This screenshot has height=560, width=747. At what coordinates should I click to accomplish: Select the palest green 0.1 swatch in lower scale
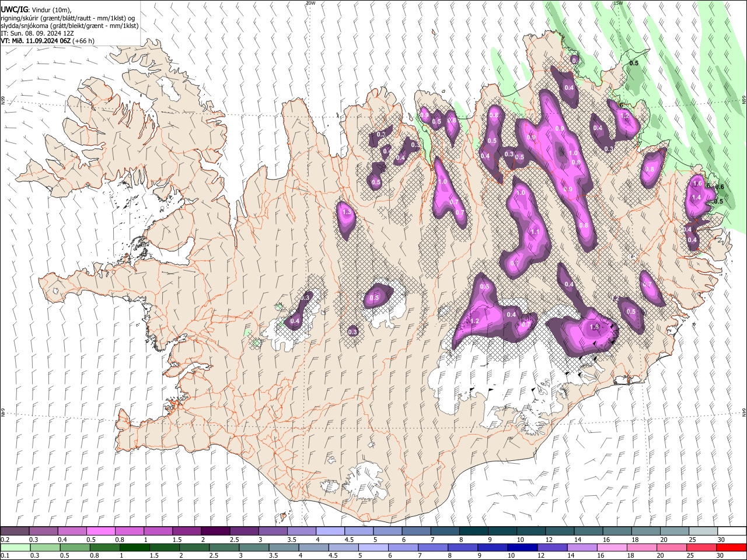click(15, 547)
